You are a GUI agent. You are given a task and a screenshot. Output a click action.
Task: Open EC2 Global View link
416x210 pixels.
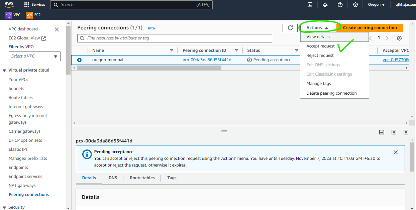point(27,38)
